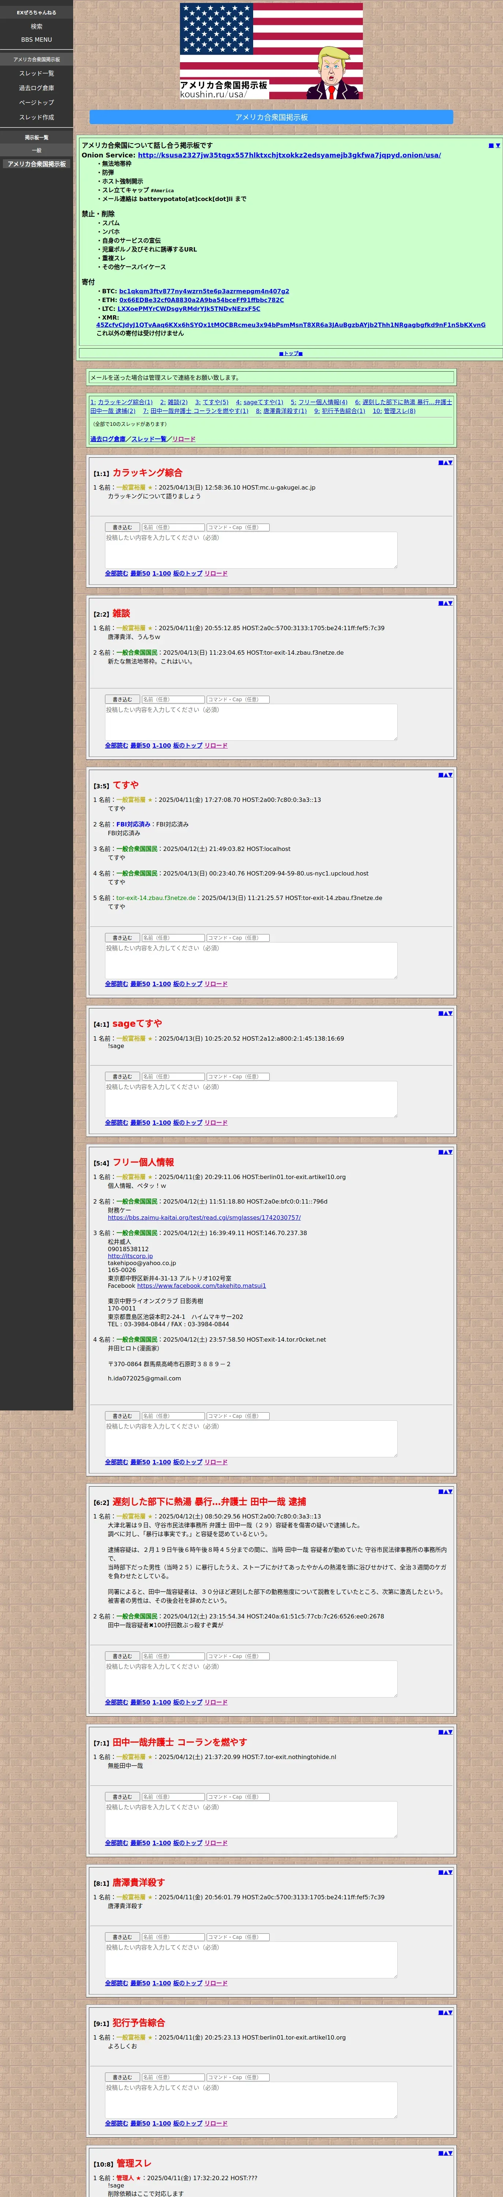
Task: Select スレッド作成 in the sidebar
Action: tap(37, 117)
